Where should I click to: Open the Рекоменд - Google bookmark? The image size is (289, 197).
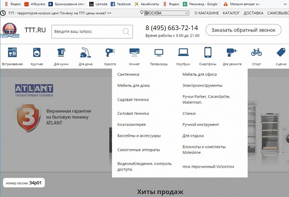tap(201, 4)
